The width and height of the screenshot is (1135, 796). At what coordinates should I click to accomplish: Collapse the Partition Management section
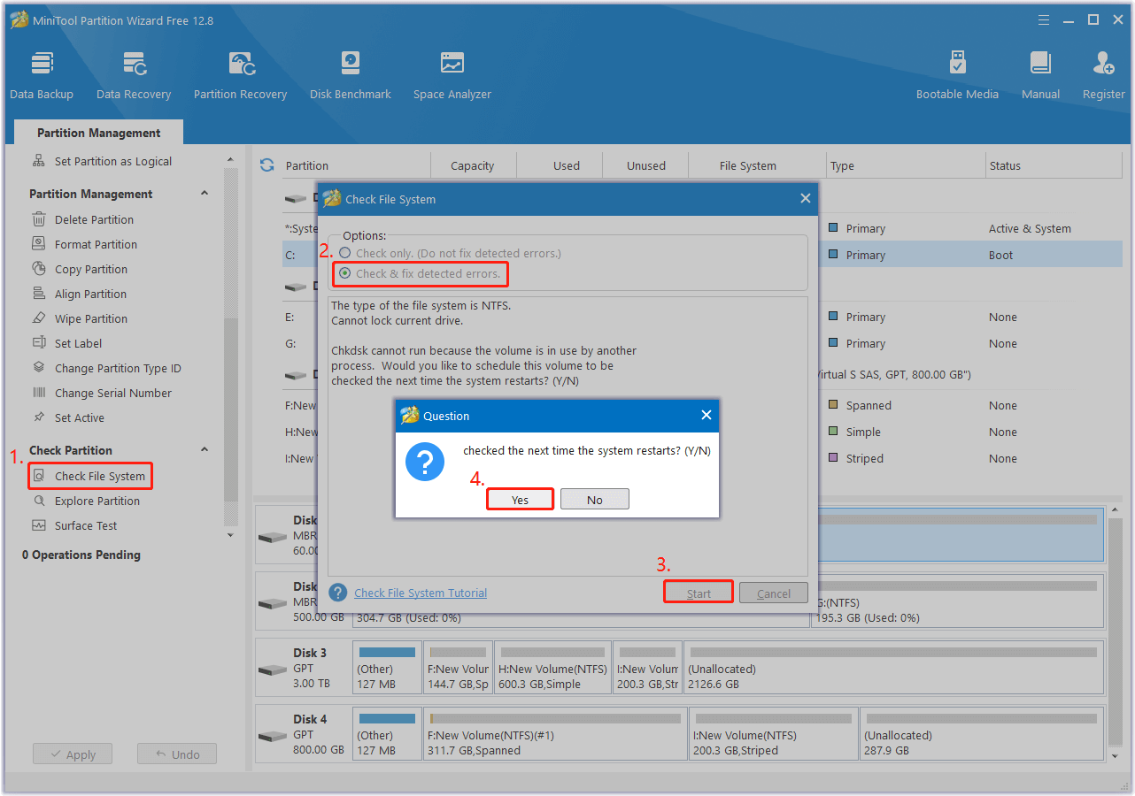(x=205, y=194)
